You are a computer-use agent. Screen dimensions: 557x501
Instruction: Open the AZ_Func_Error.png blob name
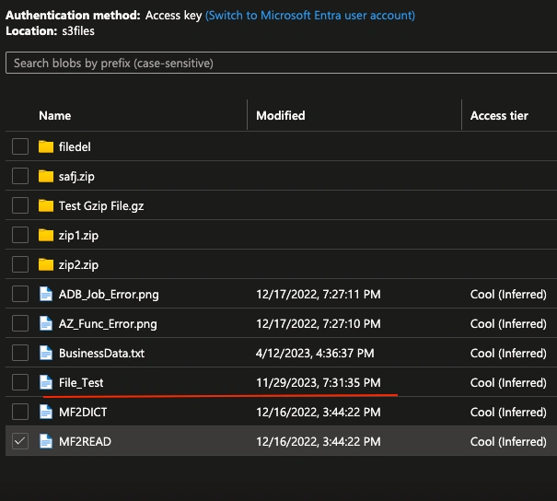108,323
